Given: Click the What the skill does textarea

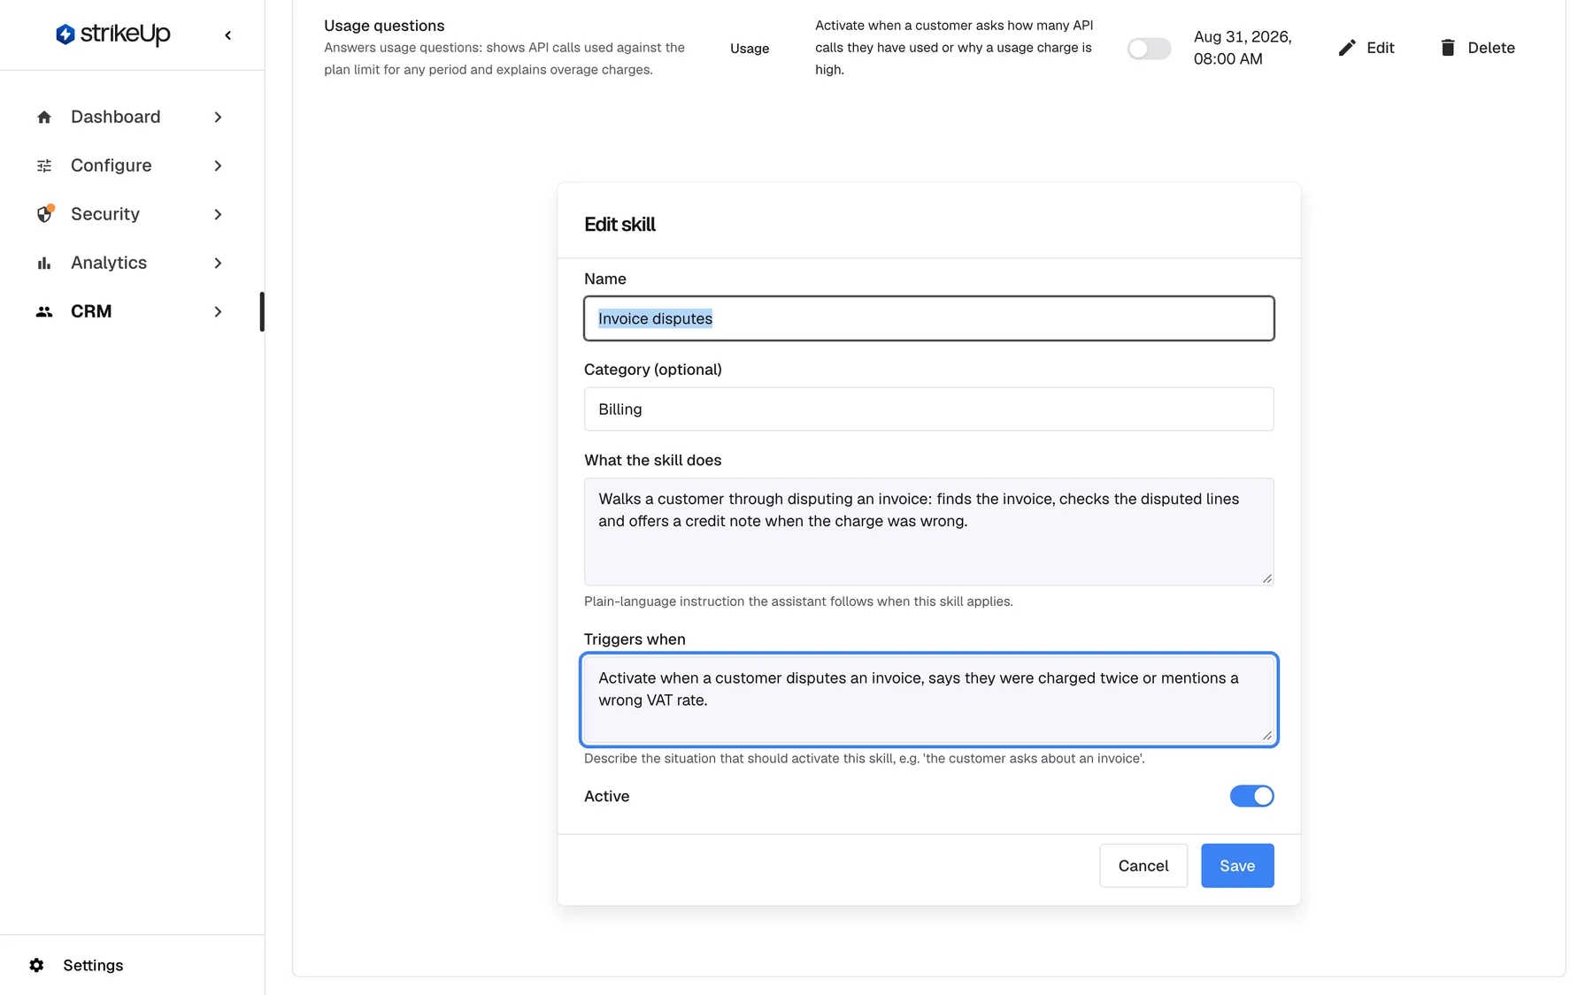Looking at the screenshot, I should [x=929, y=532].
